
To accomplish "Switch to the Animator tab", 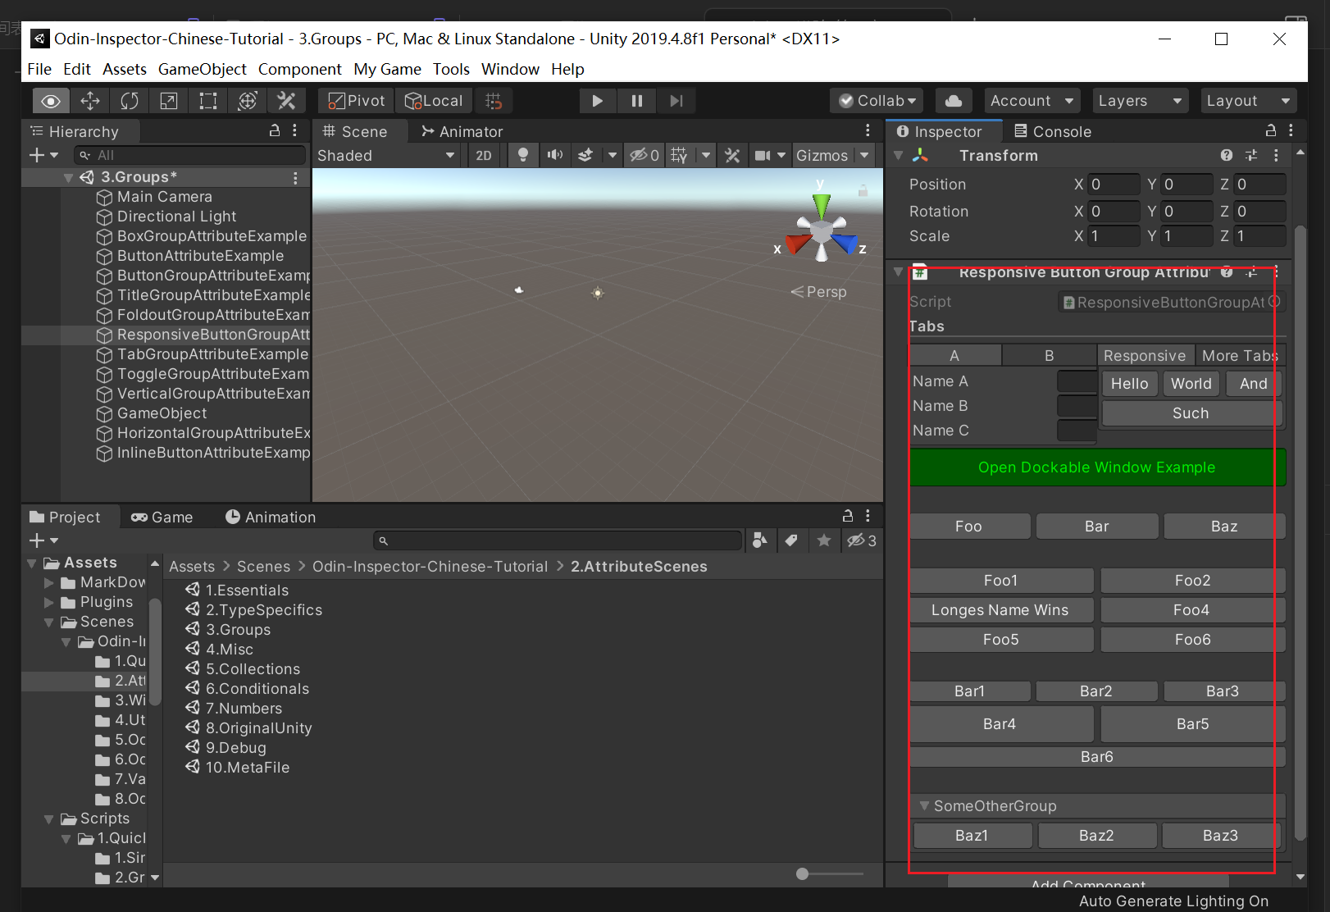I will click(x=462, y=131).
